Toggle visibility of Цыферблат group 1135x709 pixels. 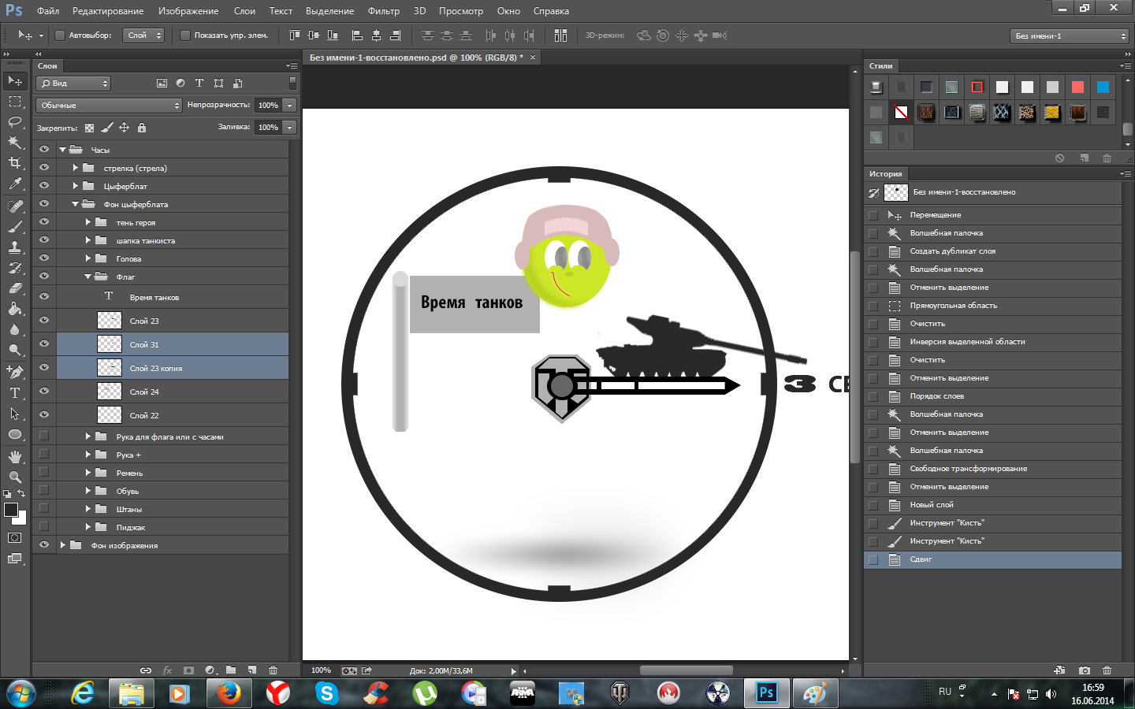(44, 186)
